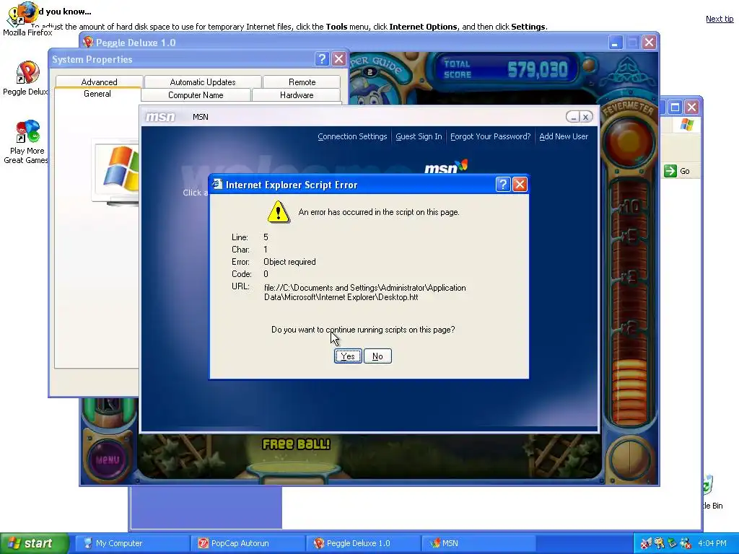Open the Hardware tab
This screenshot has height=554, width=739.
[x=297, y=94]
